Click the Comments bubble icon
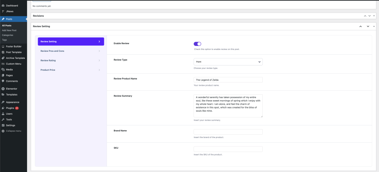 click(x=3, y=81)
